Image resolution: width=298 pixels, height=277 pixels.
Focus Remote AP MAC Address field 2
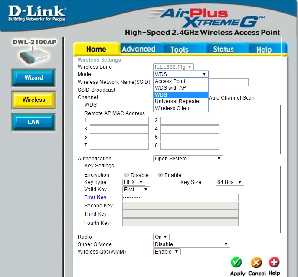(x=190, y=121)
